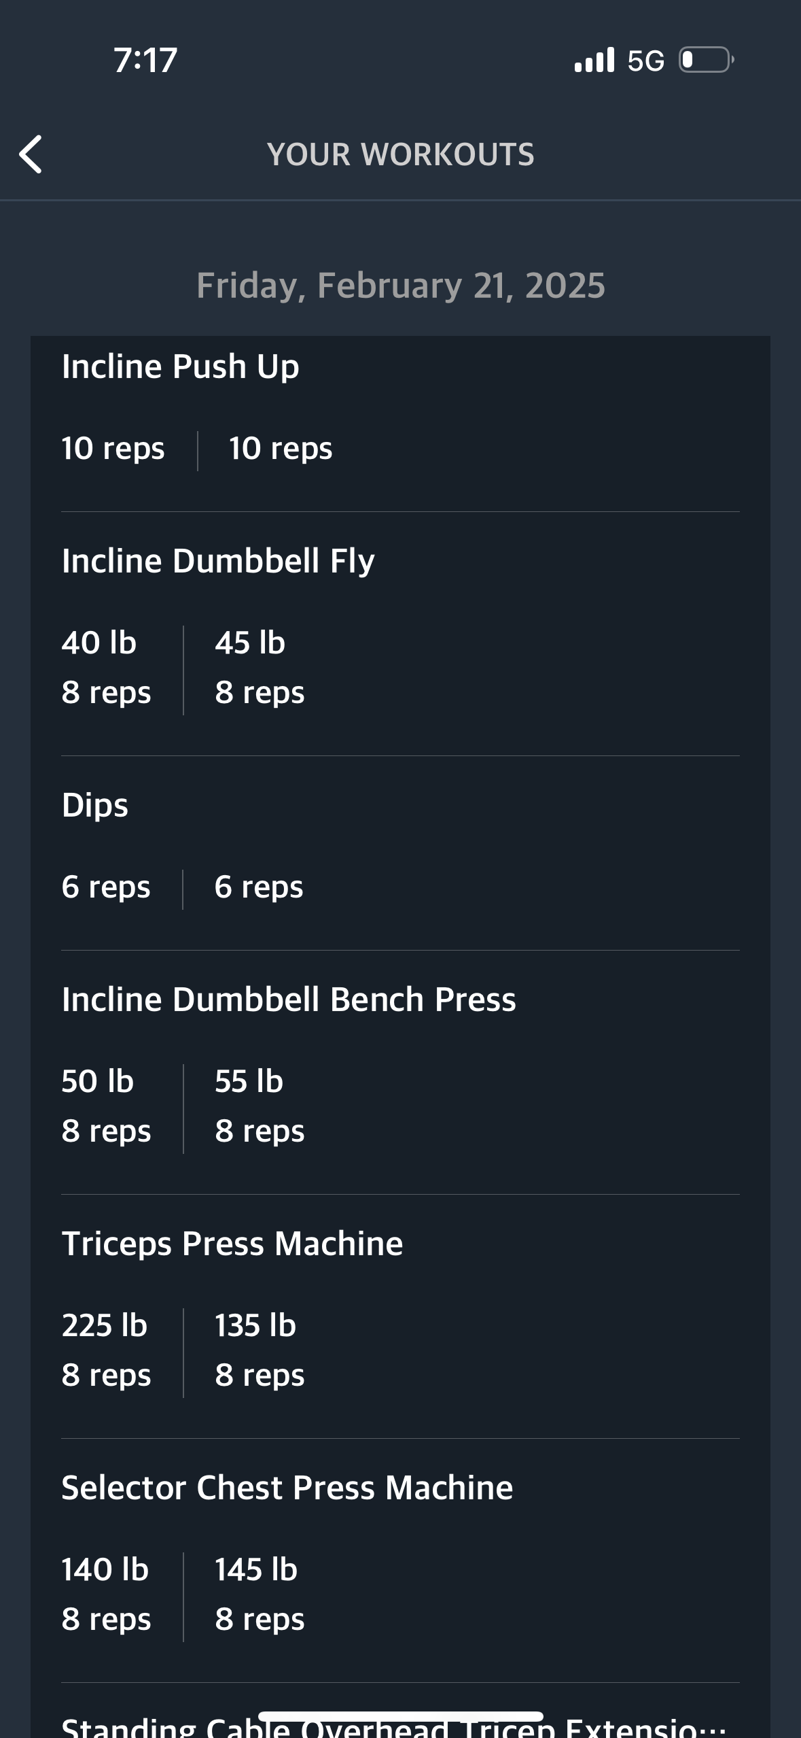Tap the cellular signal strength icon

point(594,60)
